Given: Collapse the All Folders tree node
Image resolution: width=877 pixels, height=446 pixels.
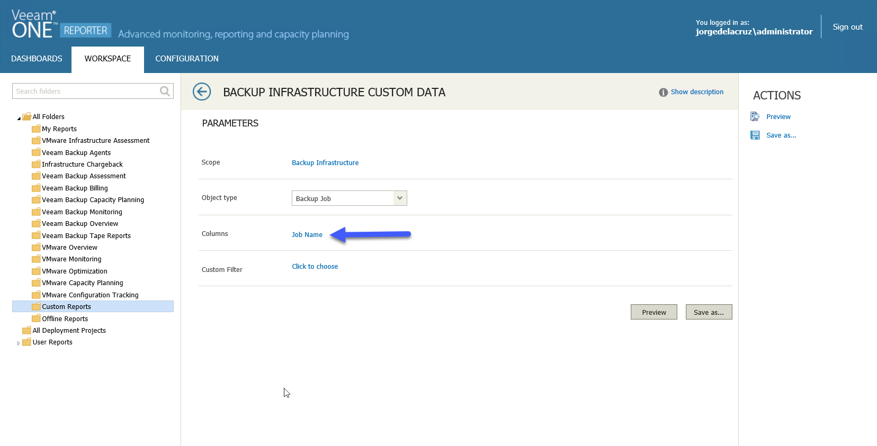Looking at the screenshot, I should [19, 118].
